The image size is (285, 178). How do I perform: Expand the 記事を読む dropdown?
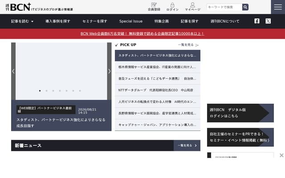click(x=22, y=21)
